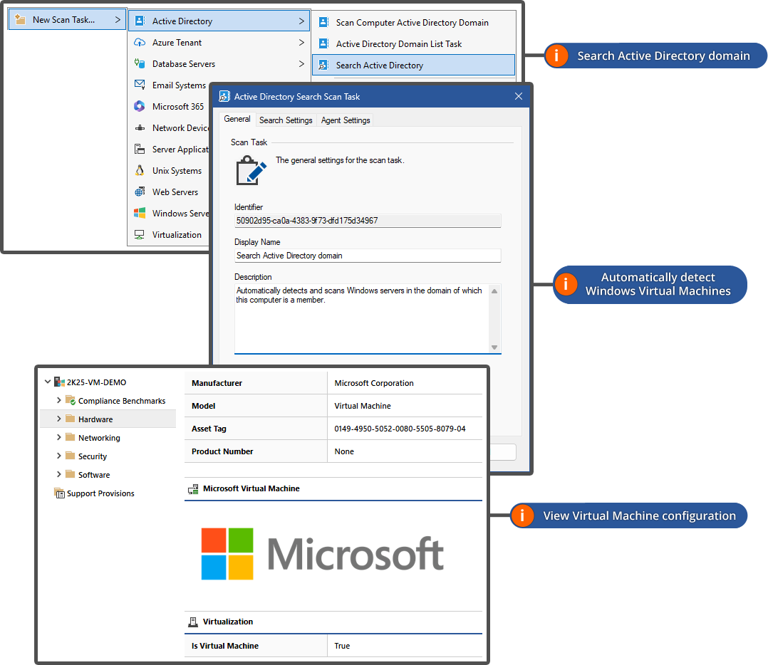The image size is (768, 665).
Task: Choose Active Directory Domain List Task
Action: pyautogui.click(x=414, y=43)
